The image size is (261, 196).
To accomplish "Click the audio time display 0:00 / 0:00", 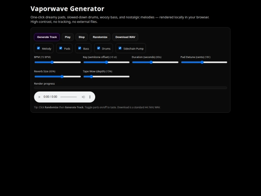I will [50, 97].
